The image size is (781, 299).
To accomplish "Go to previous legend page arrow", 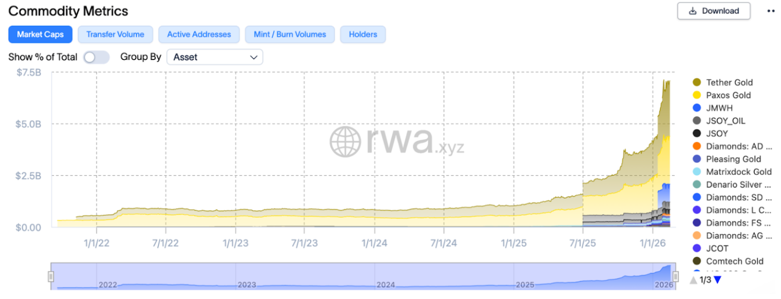I will (x=694, y=280).
